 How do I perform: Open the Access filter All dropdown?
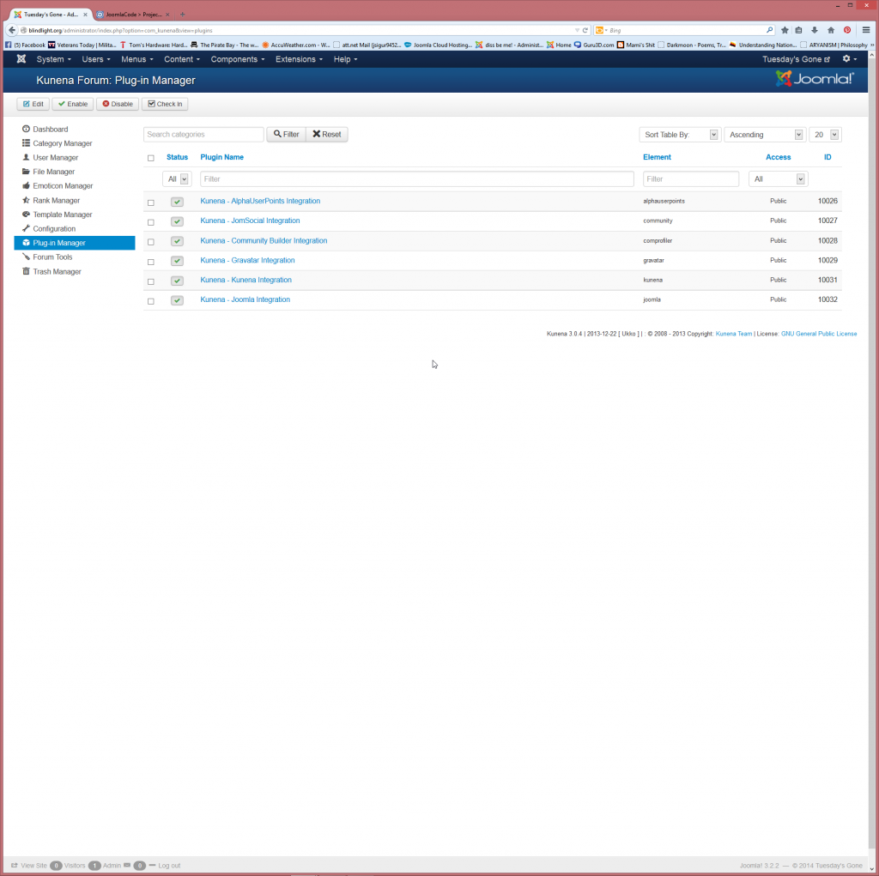tap(778, 178)
